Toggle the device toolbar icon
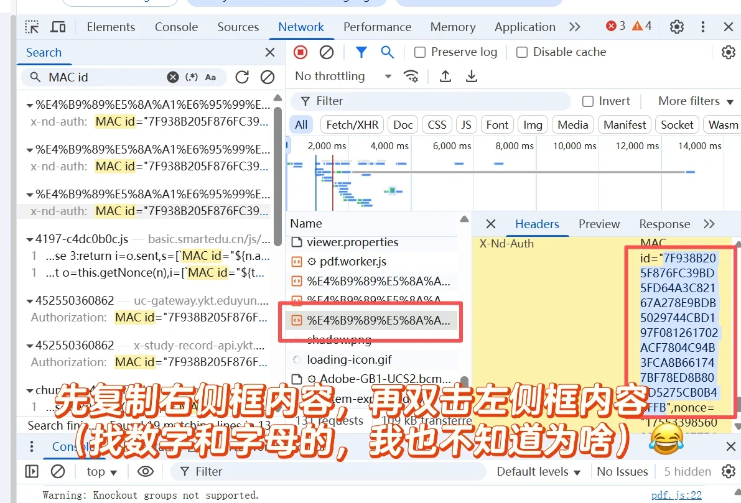 [x=58, y=27]
